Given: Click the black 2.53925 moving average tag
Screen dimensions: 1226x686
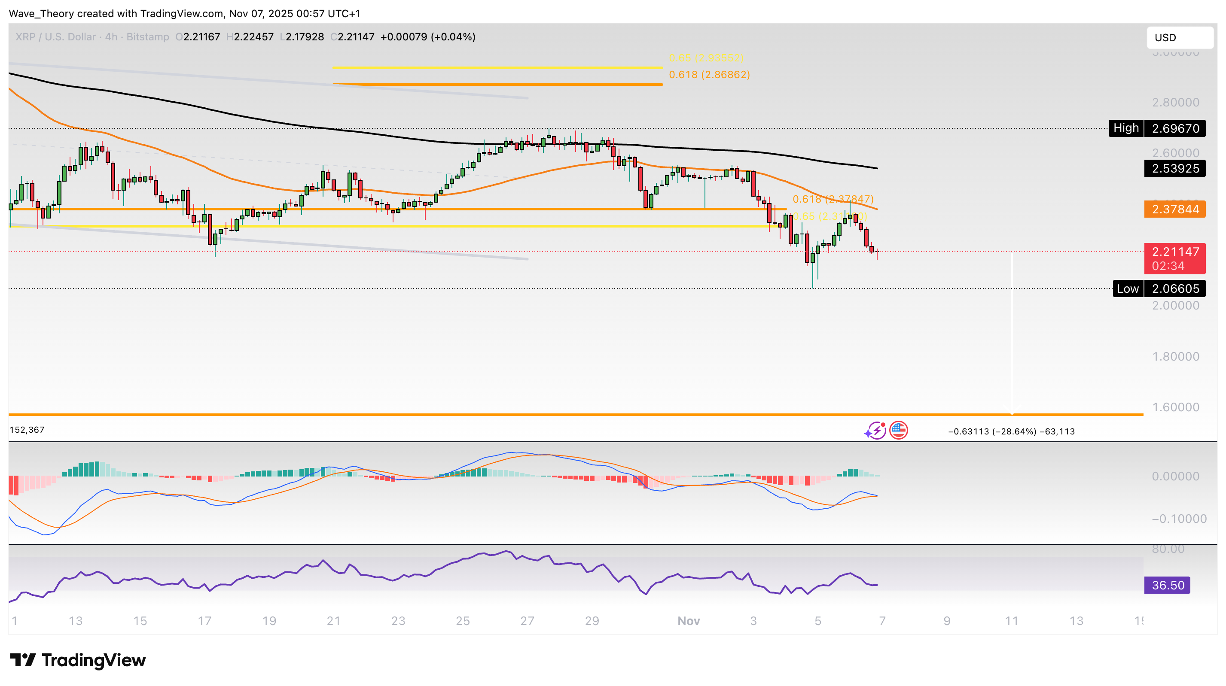Looking at the screenshot, I should coord(1174,168).
